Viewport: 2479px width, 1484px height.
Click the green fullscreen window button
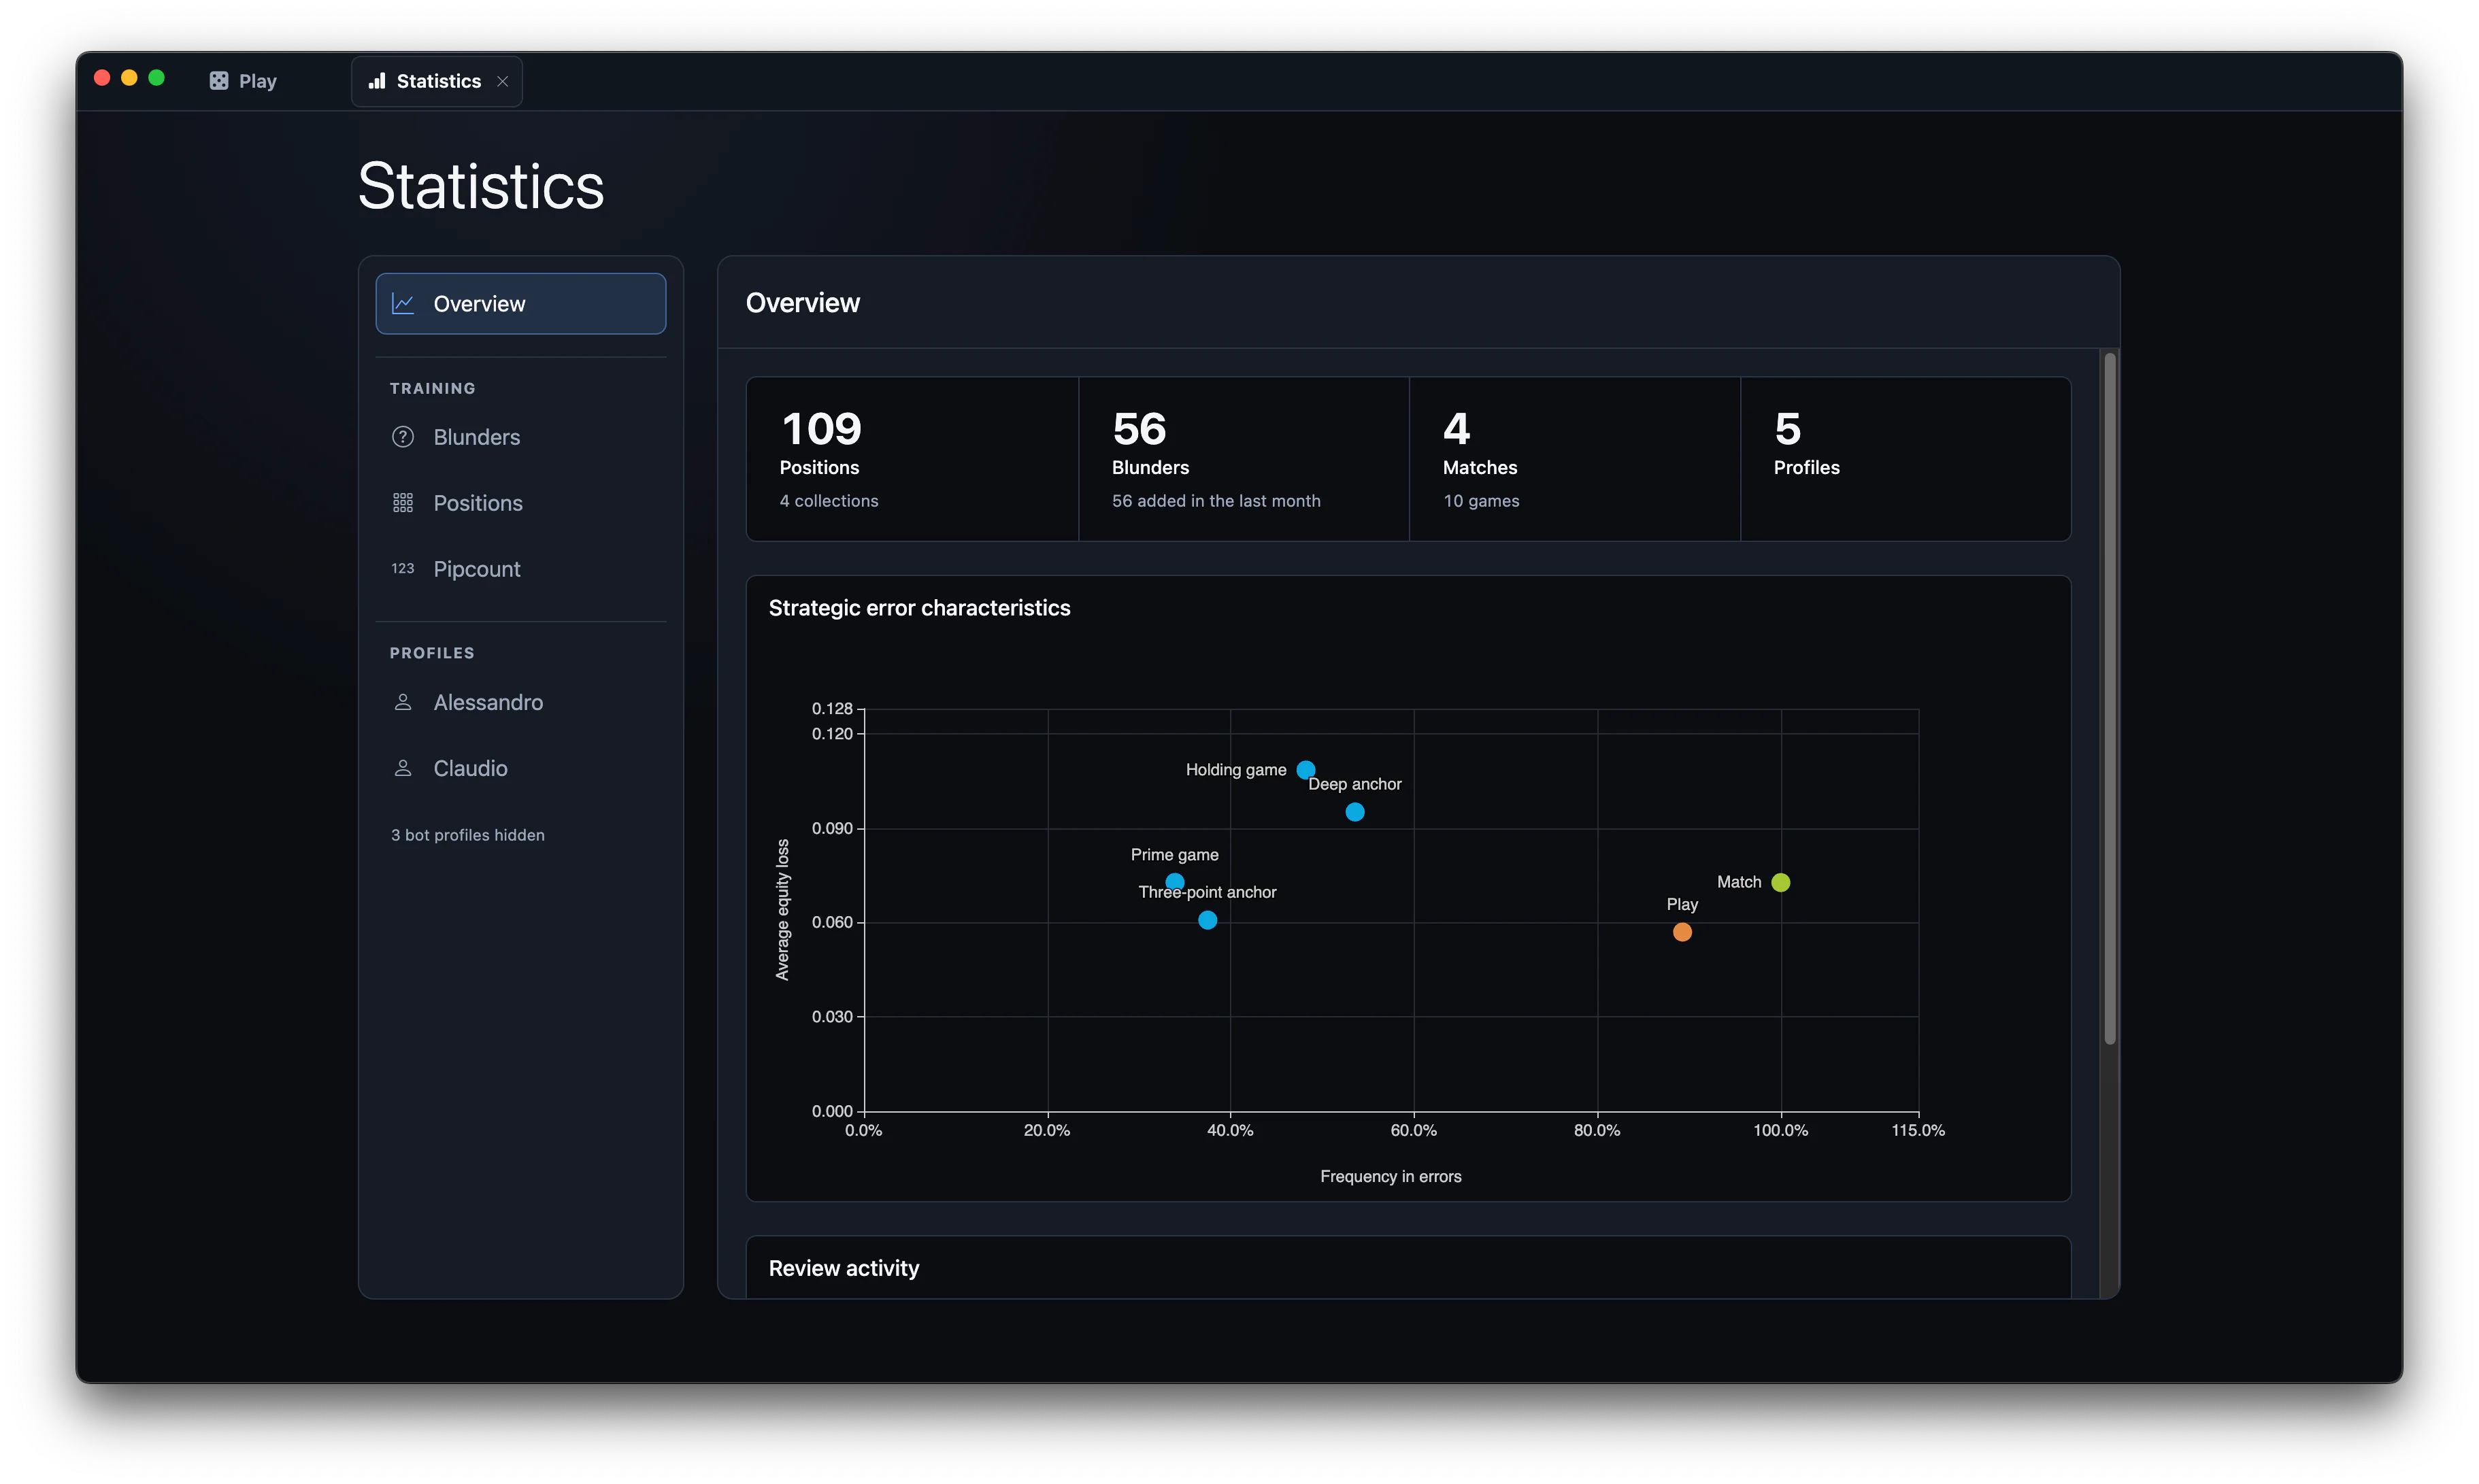click(x=156, y=78)
